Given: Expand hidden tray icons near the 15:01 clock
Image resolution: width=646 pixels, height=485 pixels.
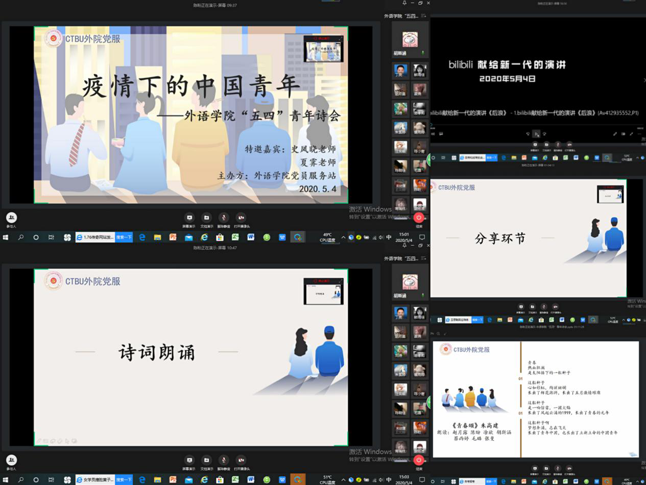Looking at the screenshot, I should pyautogui.click(x=343, y=237).
